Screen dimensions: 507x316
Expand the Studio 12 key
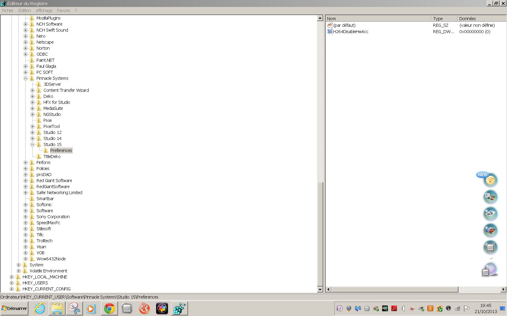33,132
